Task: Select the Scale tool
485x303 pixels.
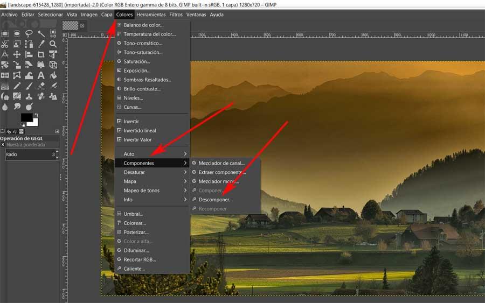Action: click(x=17, y=65)
